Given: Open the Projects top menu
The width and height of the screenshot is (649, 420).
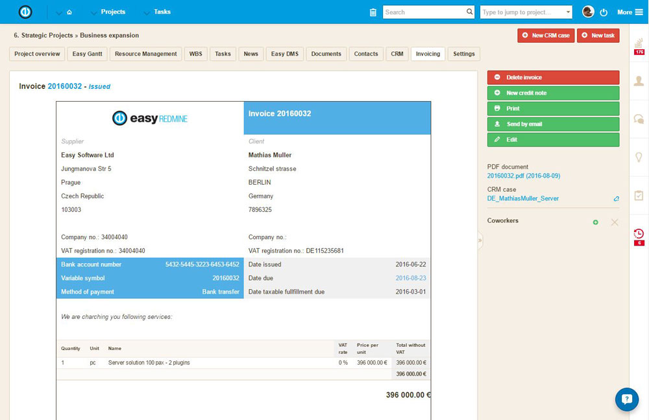Looking at the screenshot, I should click(113, 12).
